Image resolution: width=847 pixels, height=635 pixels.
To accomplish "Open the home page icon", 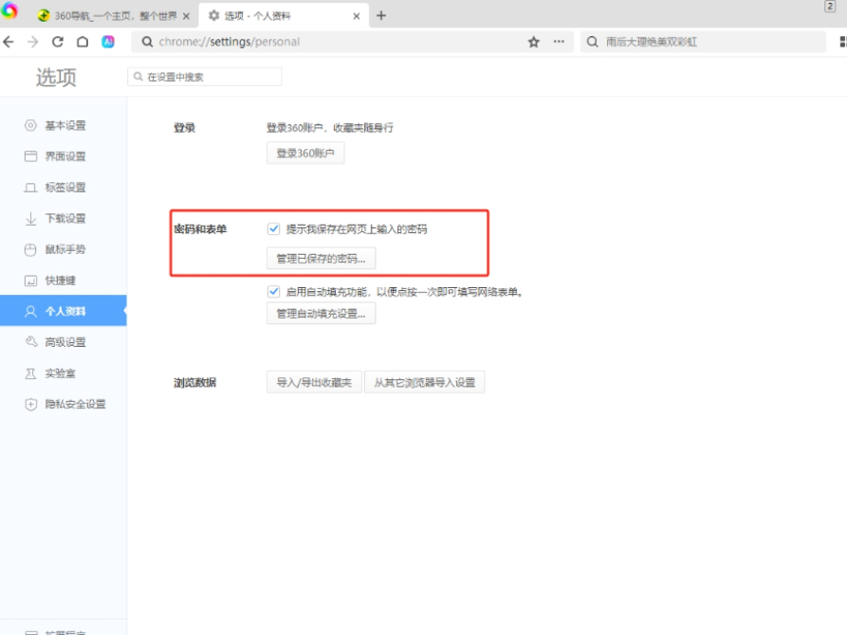I will (83, 42).
